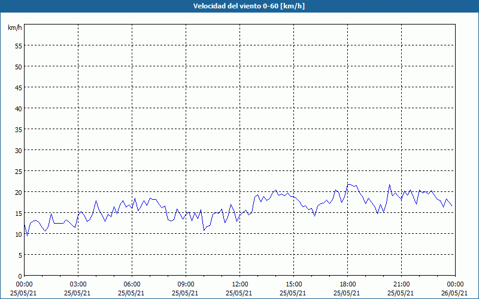Click the 03:00 time label
479x299 pixels.
point(78,285)
